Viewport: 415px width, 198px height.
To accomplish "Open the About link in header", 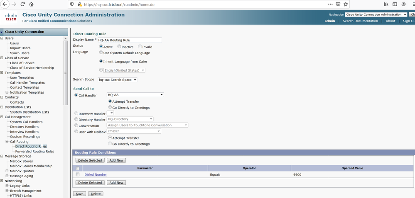I will (x=390, y=21).
